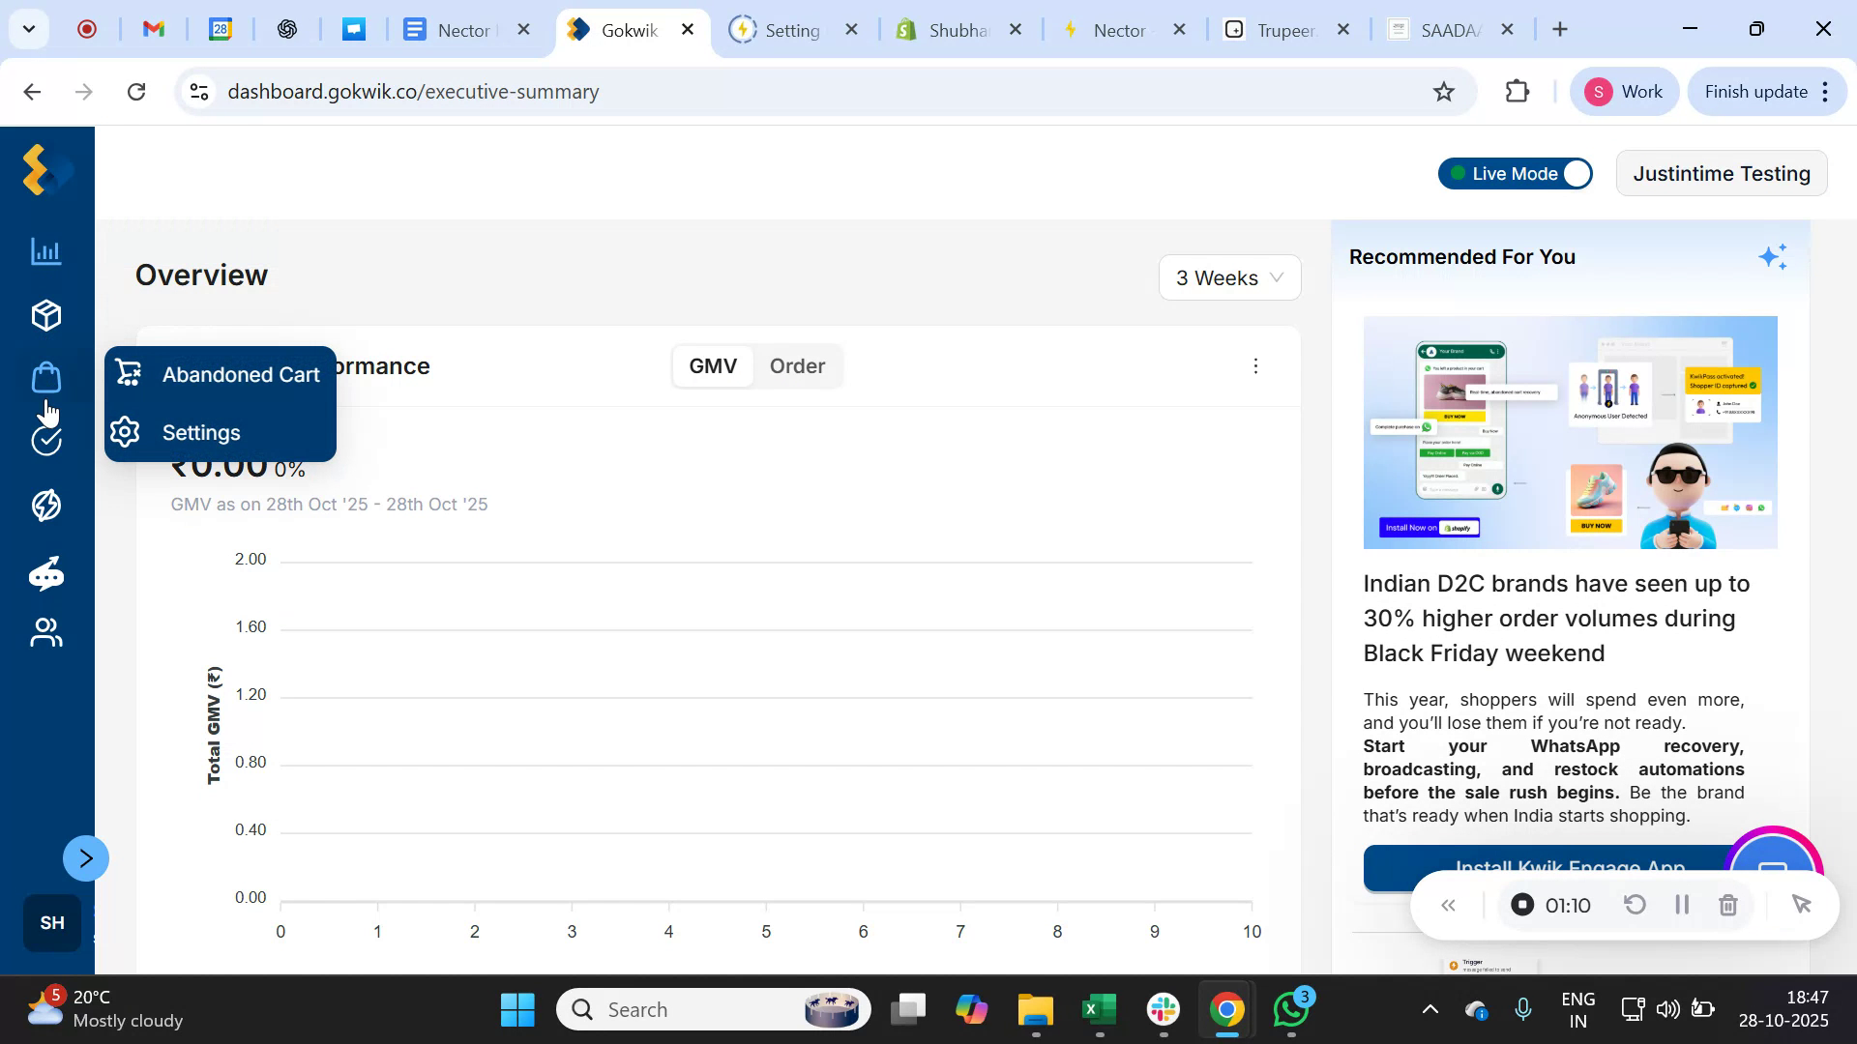Open the Chrome profile menu labeled Work
Viewport: 1857px width, 1044px height.
pyautogui.click(x=1626, y=91)
